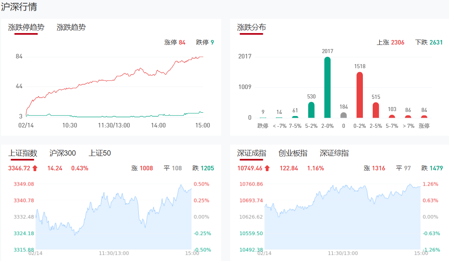This screenshot has height=261, width=449.
Task: Click the tallest green bar labeled 2017
Action: pos(327,87)
